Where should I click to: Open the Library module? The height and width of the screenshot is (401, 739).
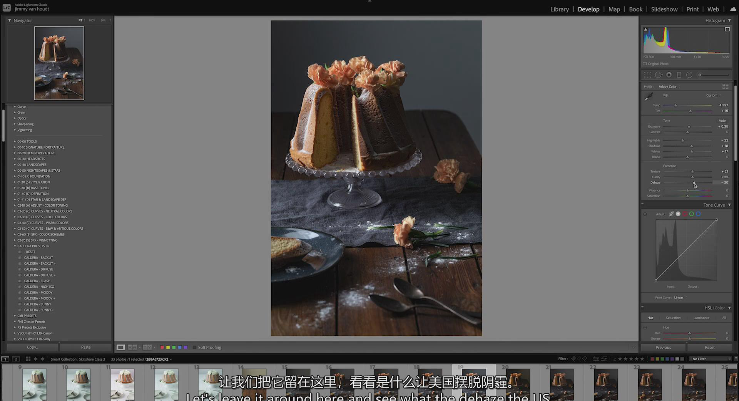click(x=559, y=9)
